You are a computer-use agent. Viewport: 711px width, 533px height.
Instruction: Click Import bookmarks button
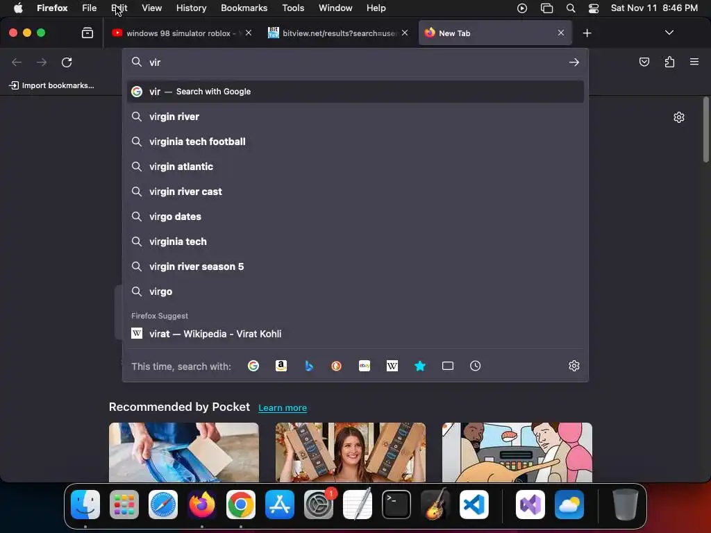coord(51,85)
